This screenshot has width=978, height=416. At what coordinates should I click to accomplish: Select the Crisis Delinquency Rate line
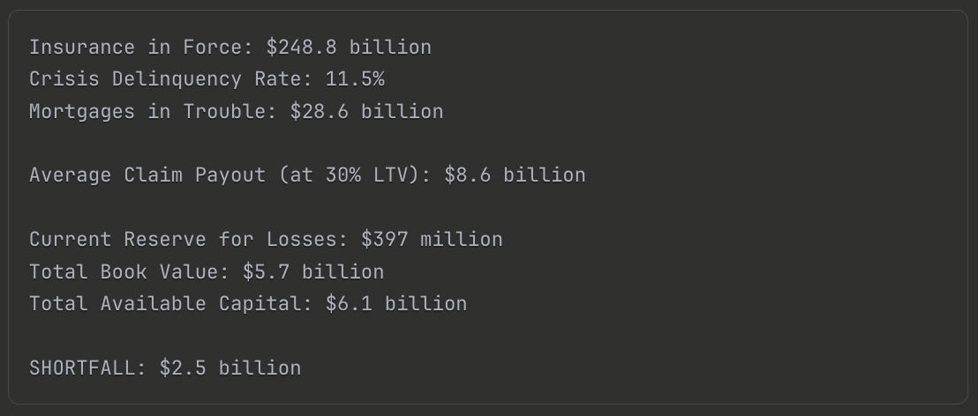[207, 79]
